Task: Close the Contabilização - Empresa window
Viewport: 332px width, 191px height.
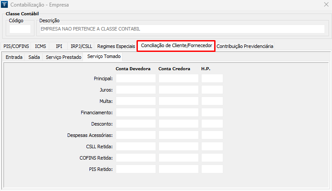Action: 325,5
